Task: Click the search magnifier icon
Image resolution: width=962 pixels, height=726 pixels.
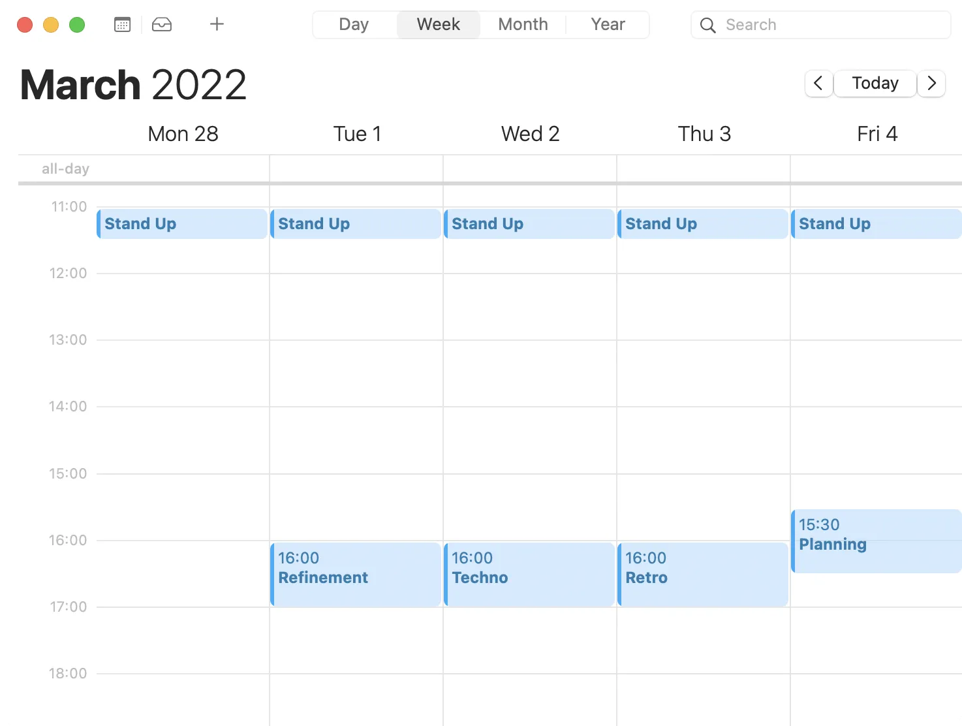Action: point(707,25)
